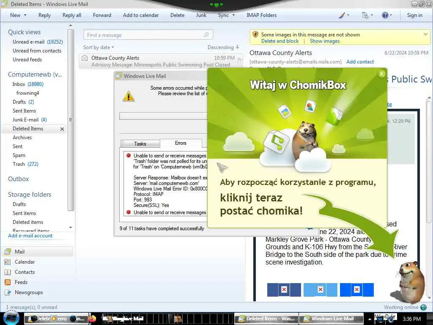Click the Contacts icon in the navigation pane
Viewport: 433px width, 325px height.
click(x=8, y=272)
